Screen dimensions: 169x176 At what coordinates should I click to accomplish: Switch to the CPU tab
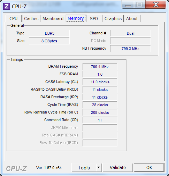click(13, 18)
